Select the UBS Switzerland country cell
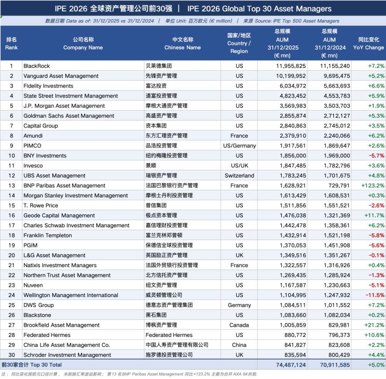The height and width of the screenshot is (379, 386). tap(239, 175)
